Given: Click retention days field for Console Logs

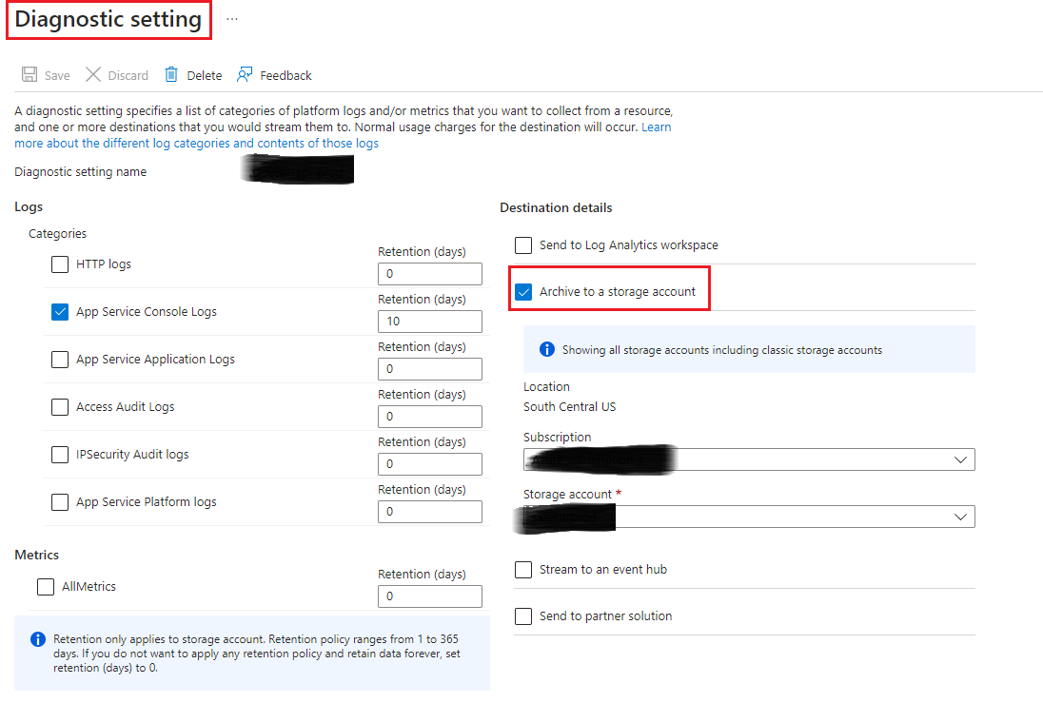Looking at the screenshot, I should coord(429,322).
